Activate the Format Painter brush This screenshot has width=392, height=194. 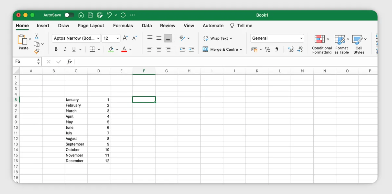(37, 51)
